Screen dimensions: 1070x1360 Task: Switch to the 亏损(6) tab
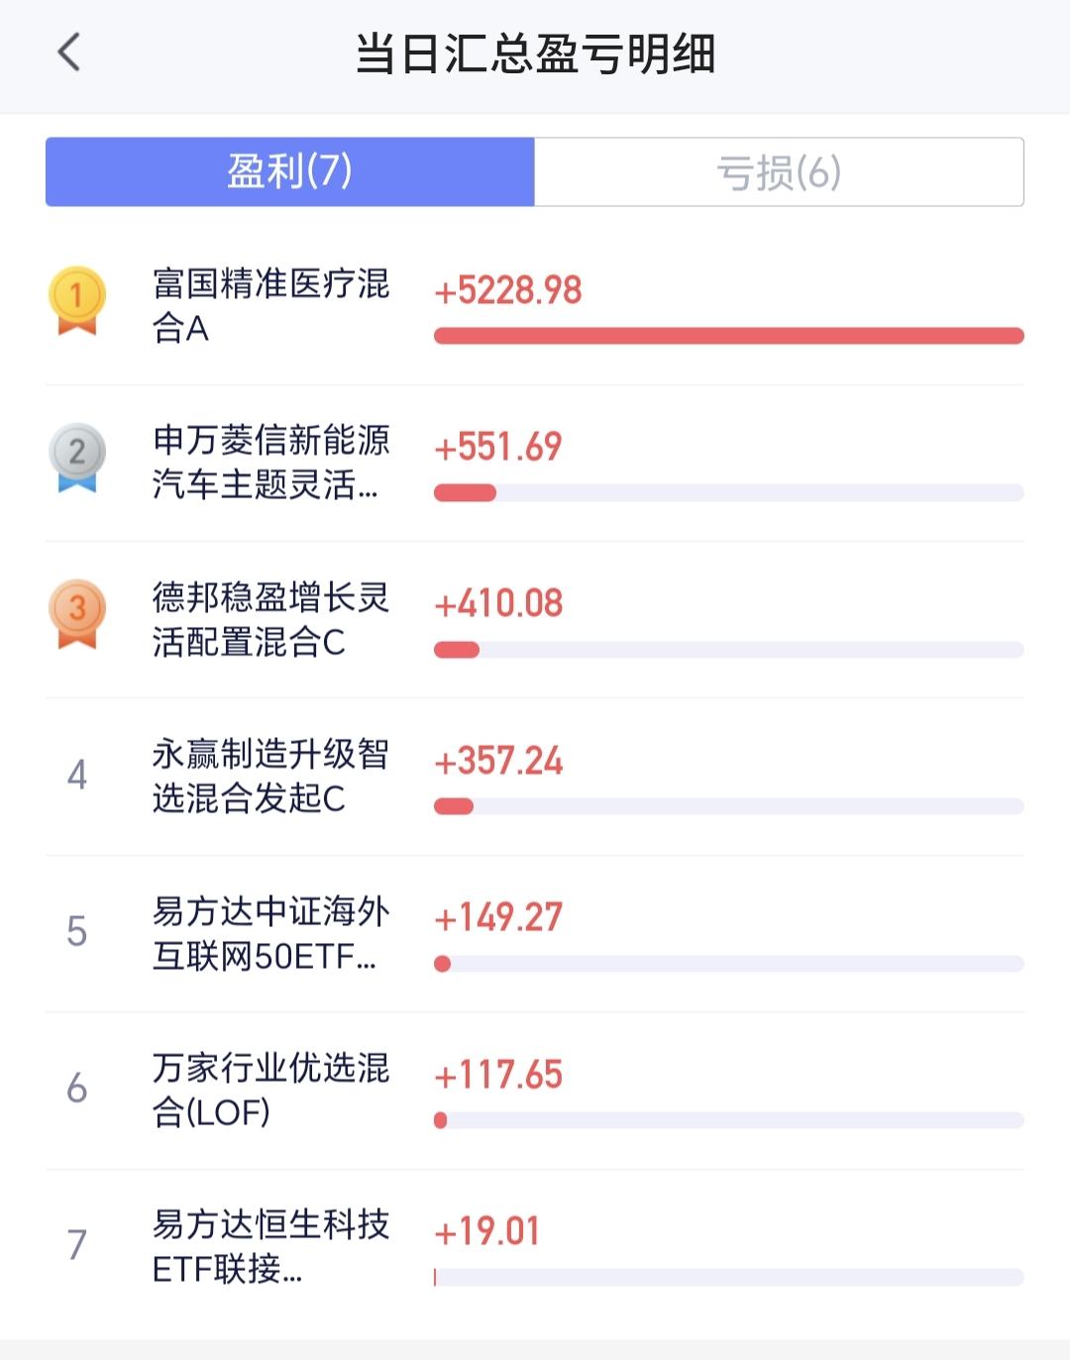[x=779, y=172]
